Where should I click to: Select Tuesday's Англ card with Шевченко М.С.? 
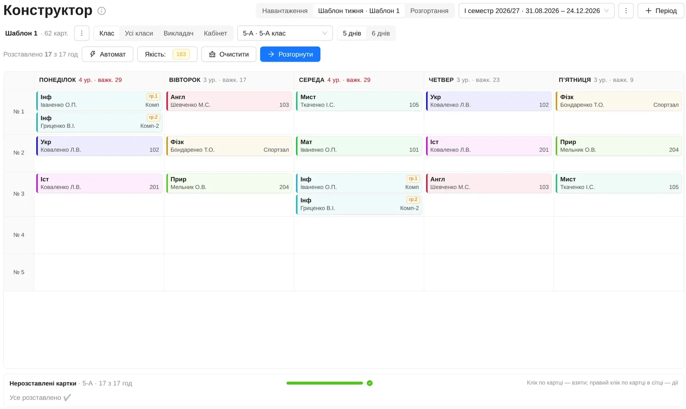[x=229, y=101]
